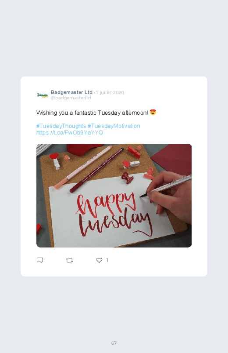The height and width of the screenshot is (353, 228).
Task: Open the @badgemasterltd handle
Action: click(71, 98)
